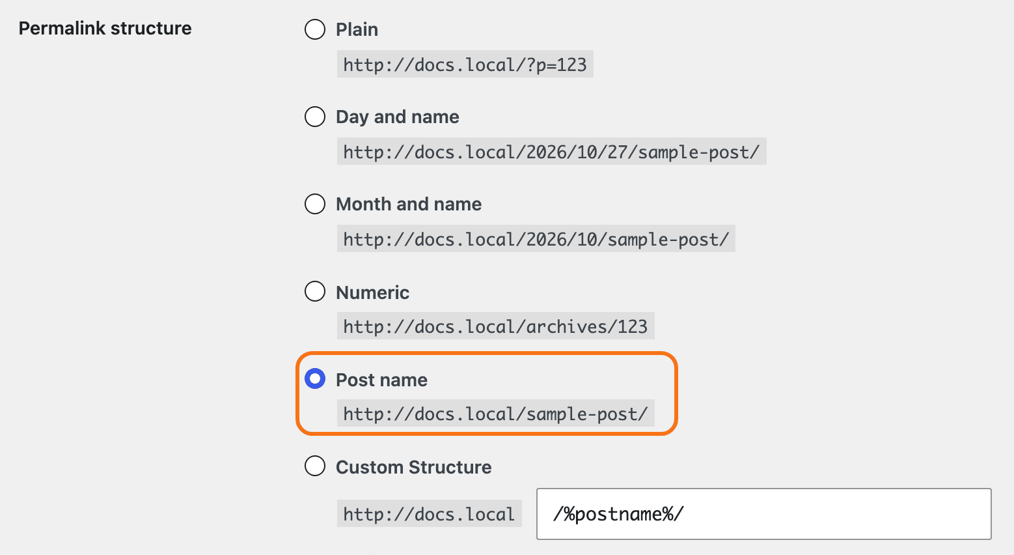Click the http://docs.local/?p=123 example URL

[465, 64]
